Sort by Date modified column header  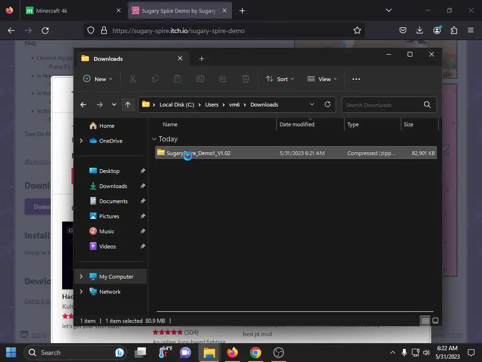[311, 124]
